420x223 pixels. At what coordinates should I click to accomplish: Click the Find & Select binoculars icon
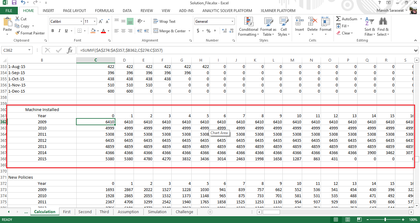pos(383,22)
